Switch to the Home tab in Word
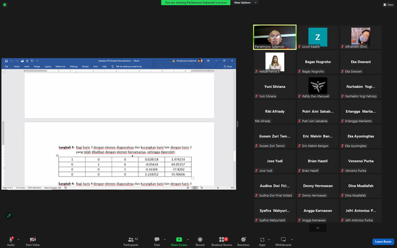Image resolution: width=397 pixels, height=248 pixels. pyautogui.click(x=17, y=66)
